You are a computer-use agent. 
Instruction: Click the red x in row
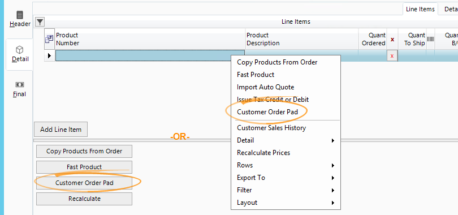click(x=392, y=55)
